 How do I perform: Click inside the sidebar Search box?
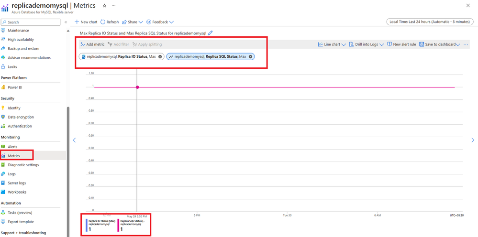pyautogui.click(x=31, y=22)
